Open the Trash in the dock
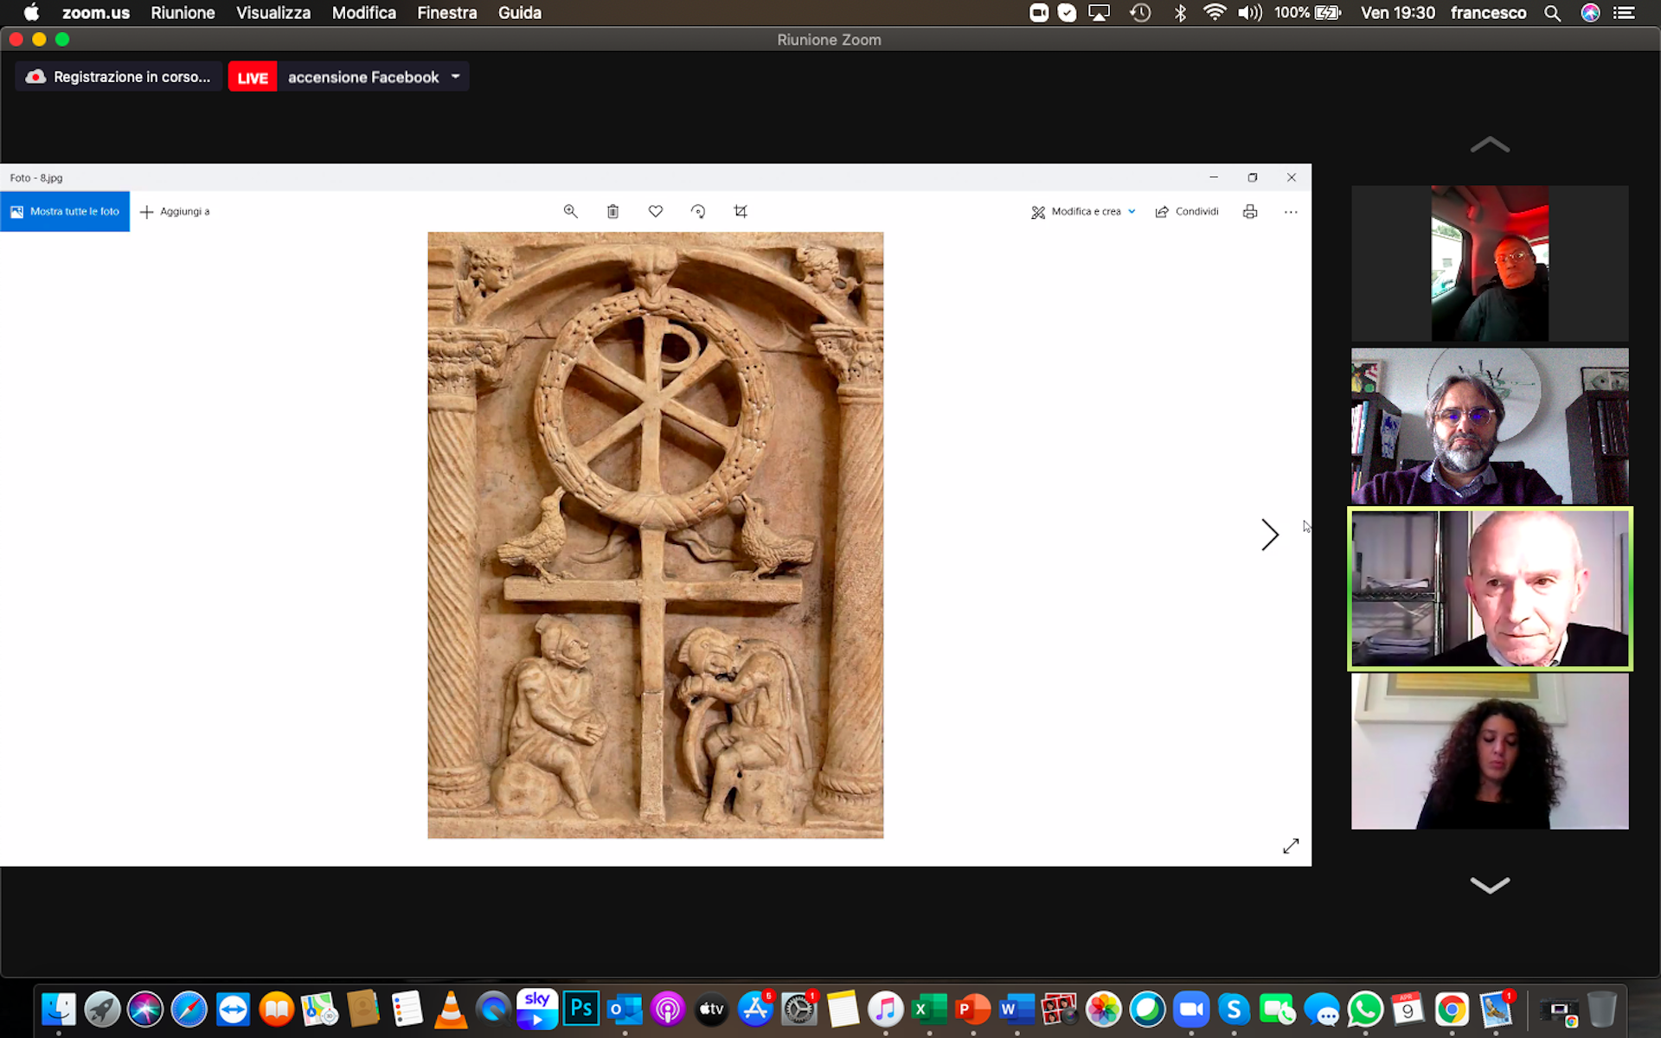 (x=1601, y=1009)
